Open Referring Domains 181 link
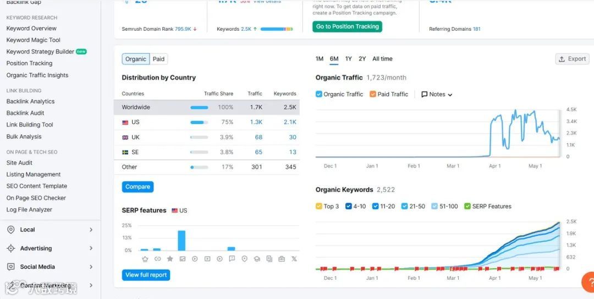The width and height of the screenshot is (594, 299). pos(476,29)
